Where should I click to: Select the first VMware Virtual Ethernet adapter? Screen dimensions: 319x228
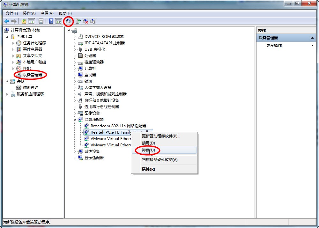click(x=110, y=139)
